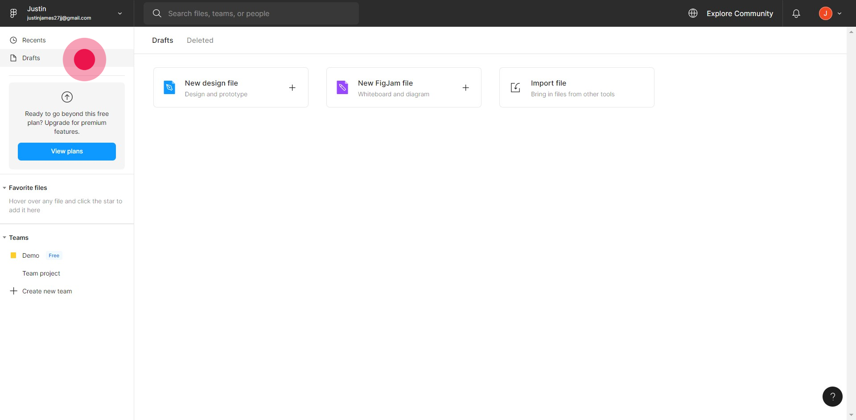Click the Import file icon
This screenshot has width=856, height=420.
point(515,88)
